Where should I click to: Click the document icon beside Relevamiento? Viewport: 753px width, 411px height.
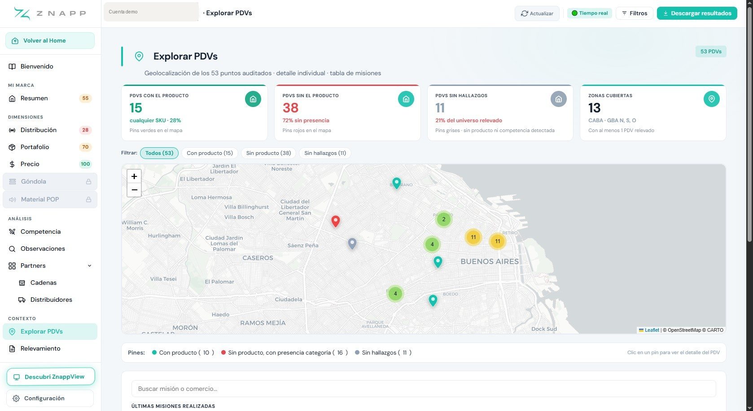click(12, 348)
